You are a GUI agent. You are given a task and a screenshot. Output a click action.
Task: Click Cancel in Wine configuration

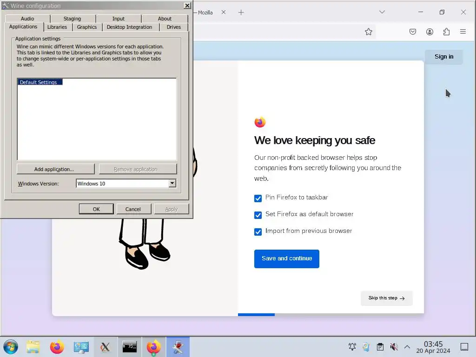pos(133,209)
